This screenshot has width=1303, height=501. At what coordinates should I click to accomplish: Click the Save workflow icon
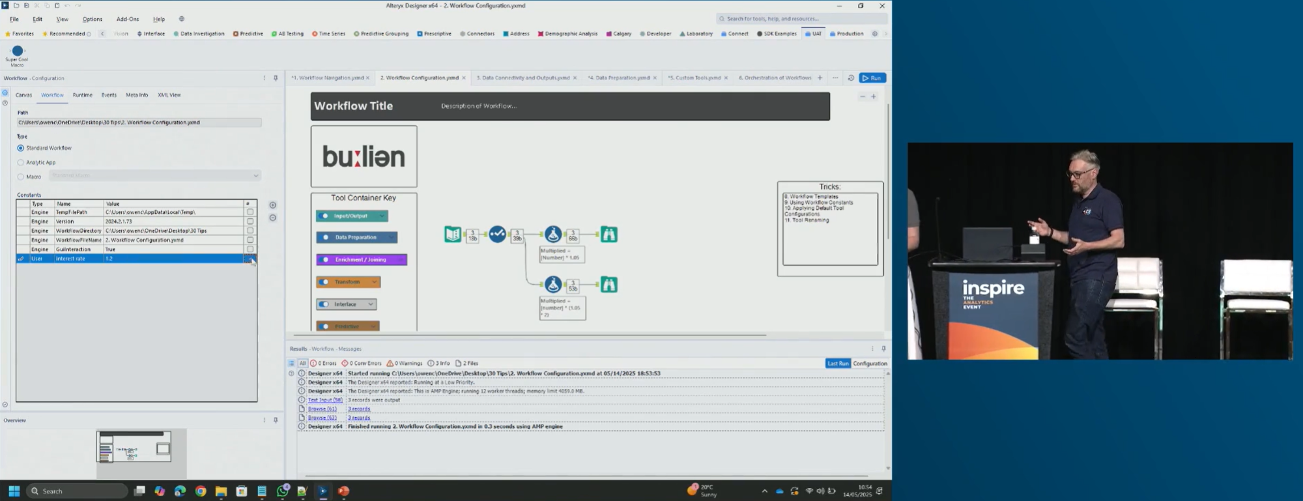tap(27, 5)
